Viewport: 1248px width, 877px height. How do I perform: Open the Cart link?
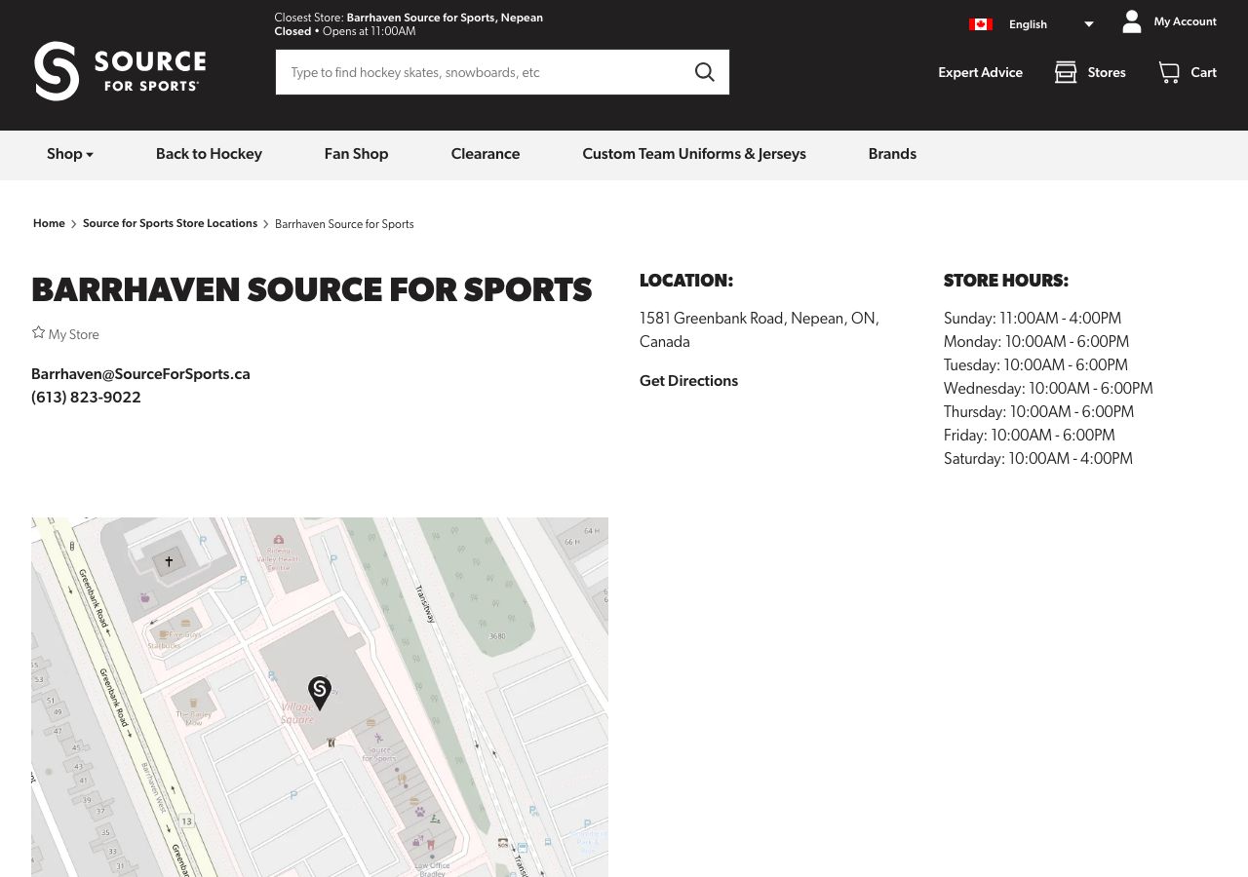1203,72
